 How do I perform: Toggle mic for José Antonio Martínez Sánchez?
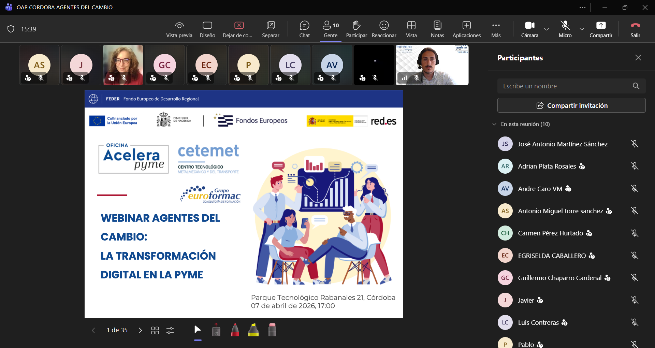point(634,144)
